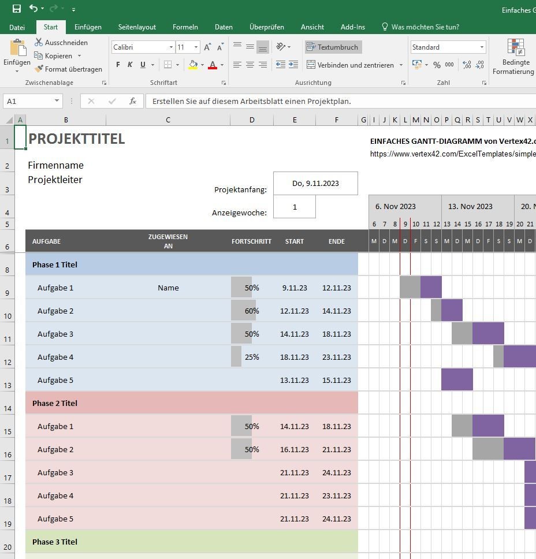Viewport: 536px width, 559px height.
Task: Apply thousands separator 000 format
Action: tap(449, 65)
